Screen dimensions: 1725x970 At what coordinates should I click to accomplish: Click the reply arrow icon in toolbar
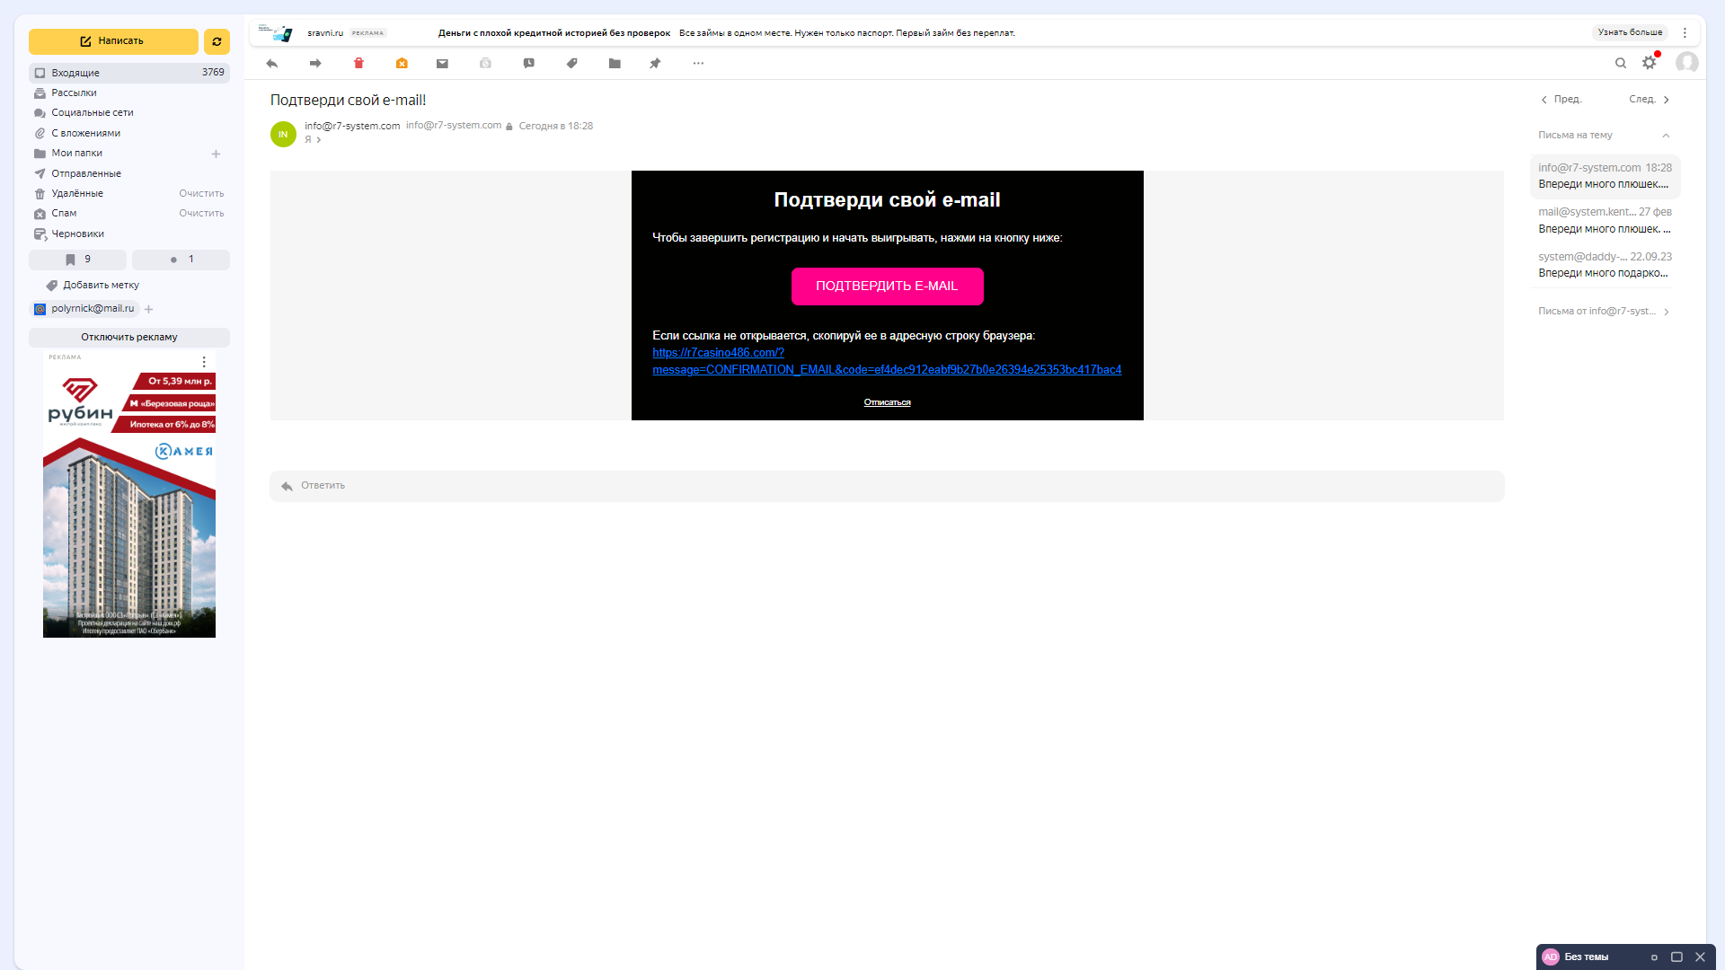[x=272, y=64]
